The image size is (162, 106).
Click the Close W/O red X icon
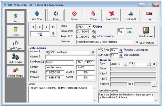[x=112, y=13]
